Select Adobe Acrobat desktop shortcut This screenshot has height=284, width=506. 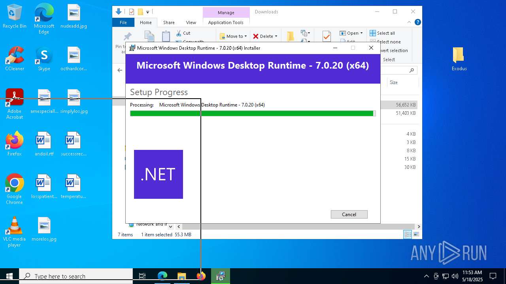click(15, 104)
